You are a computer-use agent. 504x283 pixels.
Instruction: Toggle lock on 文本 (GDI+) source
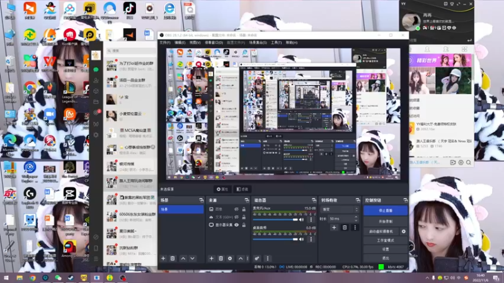pos(244,217)
